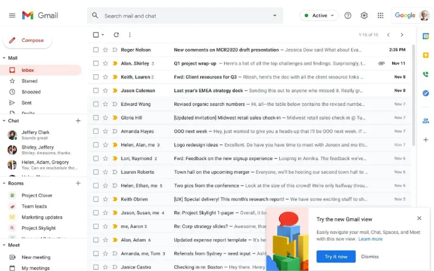
Task: Open Google Keep side panel
Action: (x=426, y=56)
